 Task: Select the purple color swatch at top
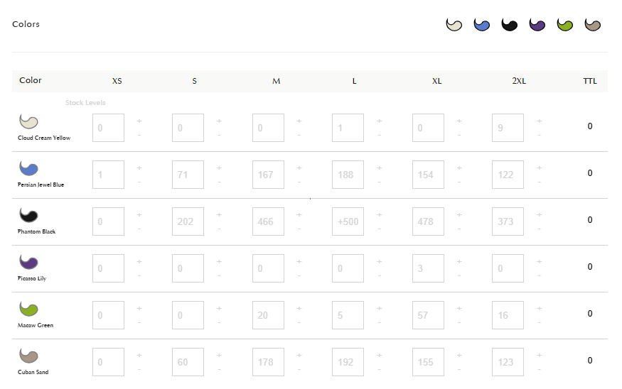coord(537,25)
